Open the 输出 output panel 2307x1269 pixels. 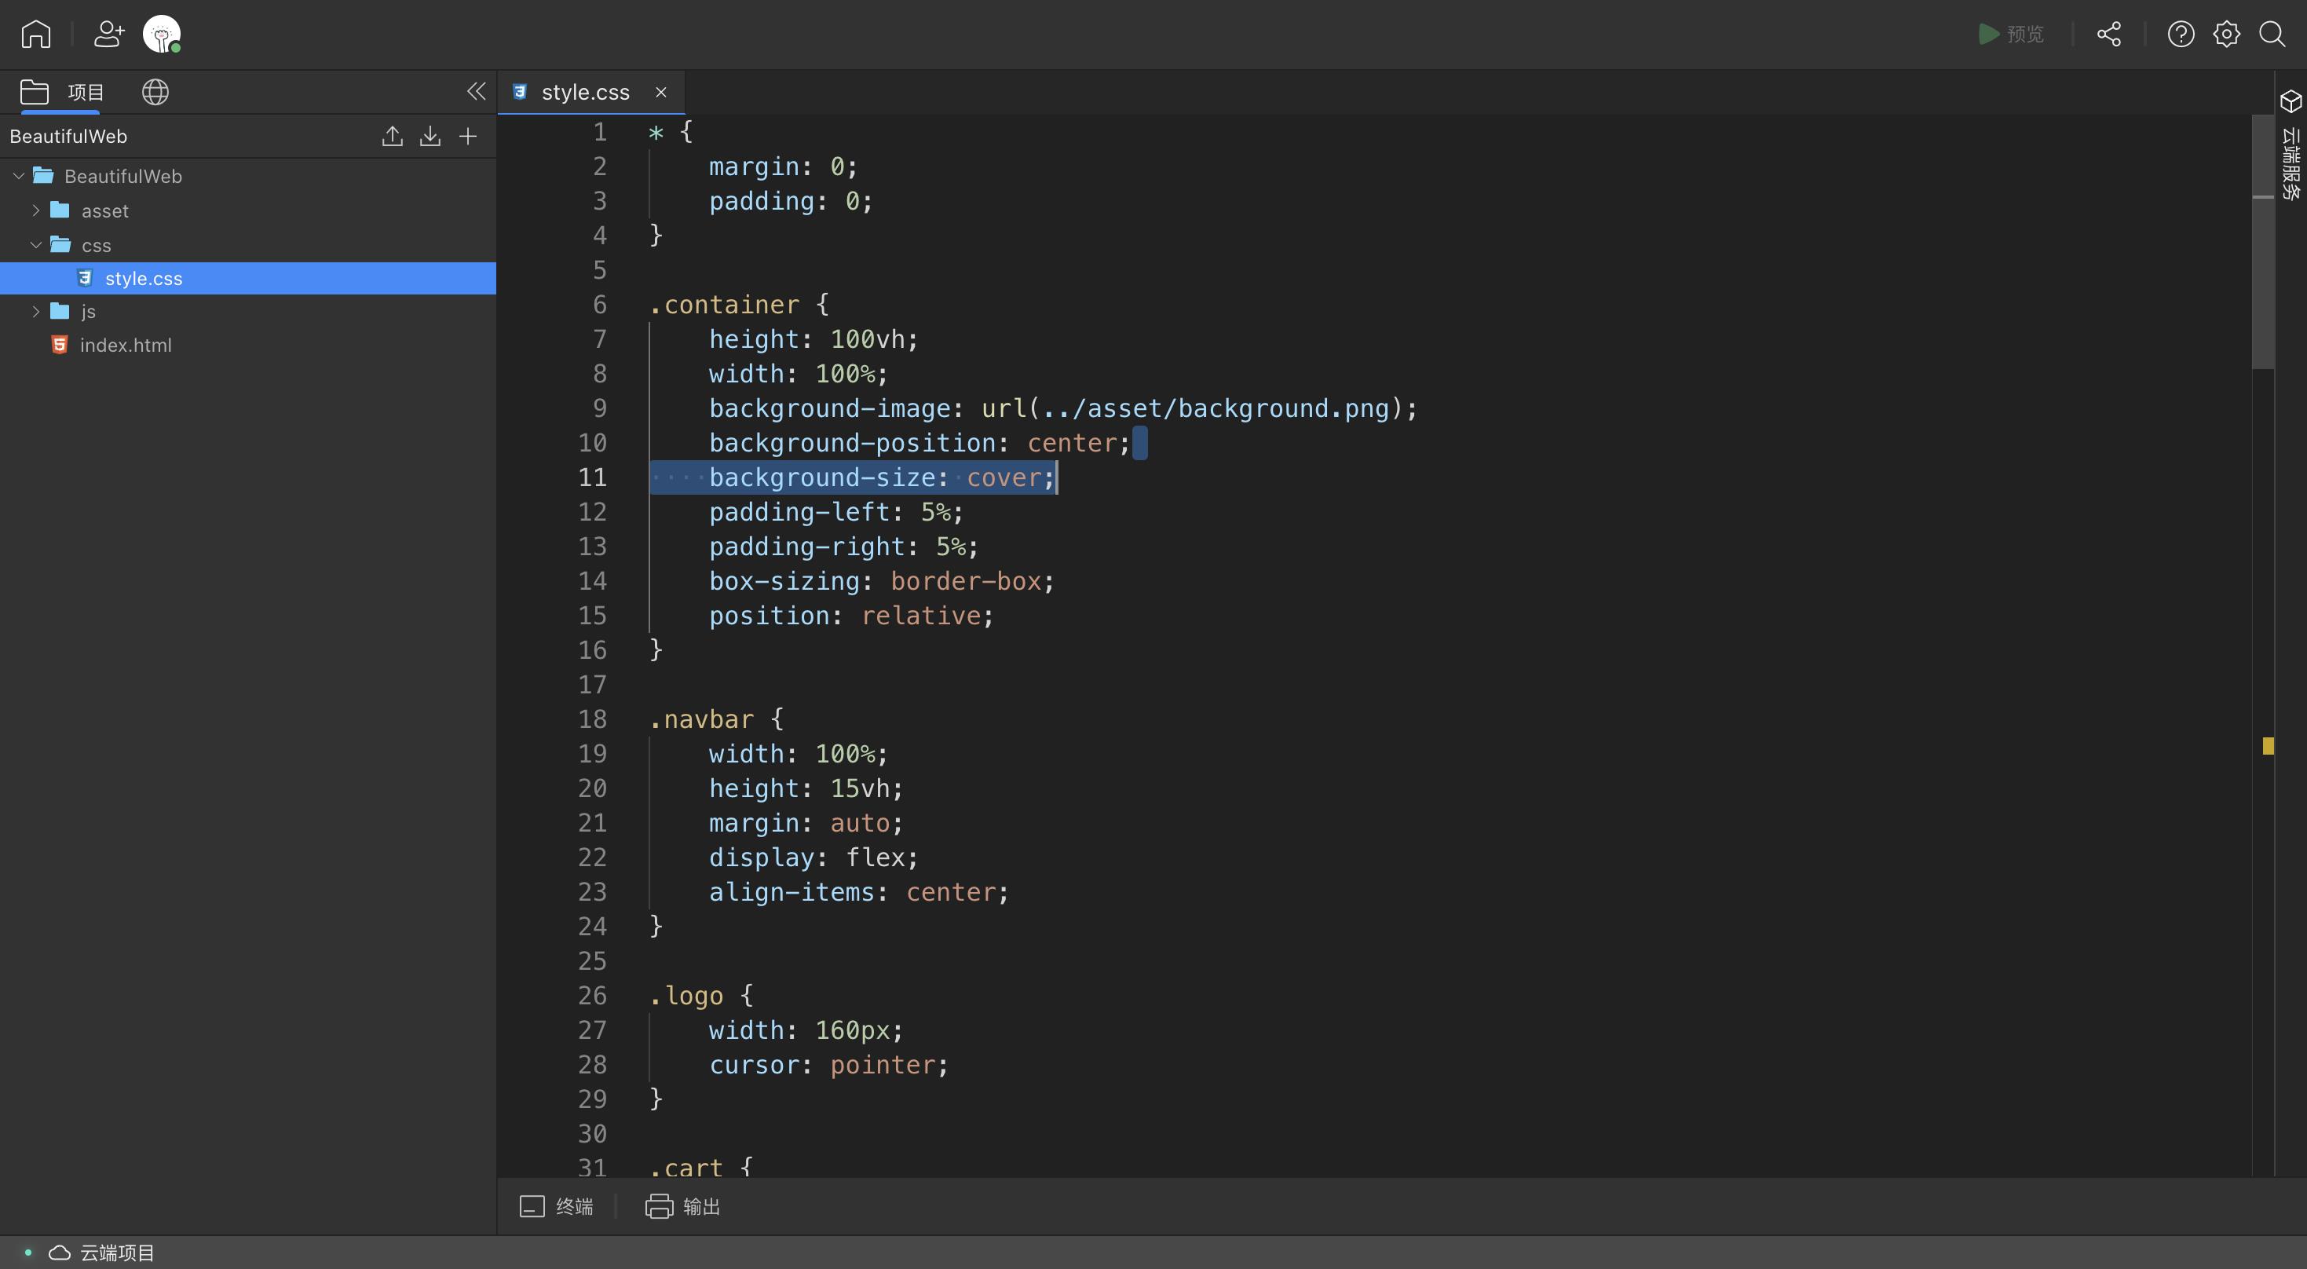[x=683, y=1206]
